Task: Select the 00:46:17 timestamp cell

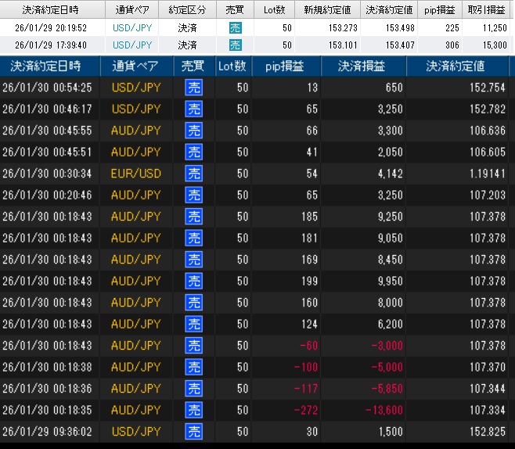Action: tap(47, 109)
